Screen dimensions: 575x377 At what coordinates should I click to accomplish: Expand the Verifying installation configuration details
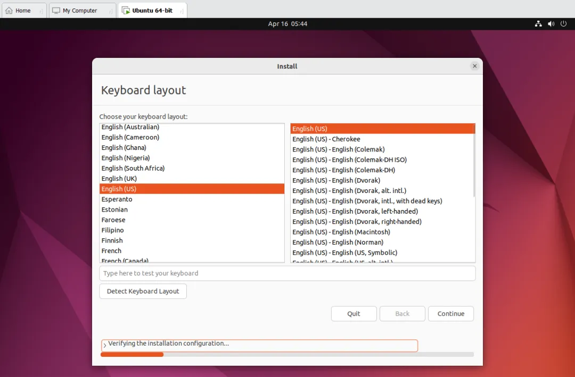point(104,345)
